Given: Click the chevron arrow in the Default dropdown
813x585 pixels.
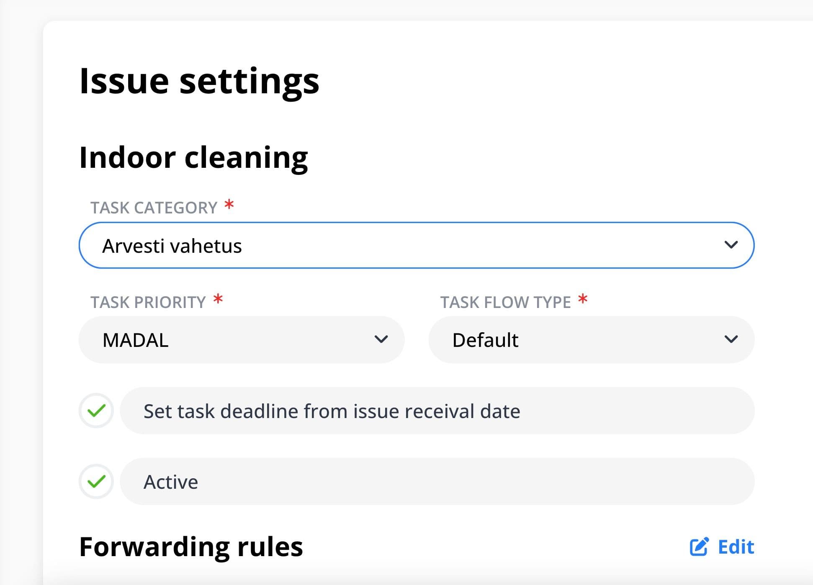Looking at the screenshot, I should click(731, 339).
